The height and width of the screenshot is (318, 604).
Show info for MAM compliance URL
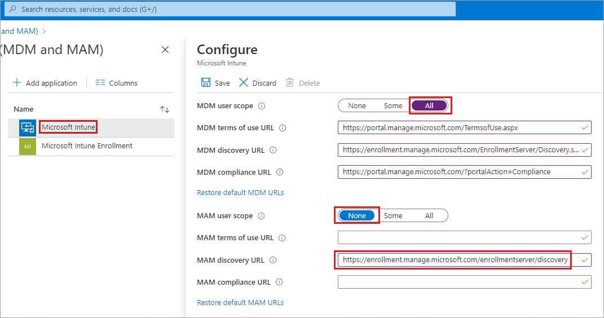pyautogui.click(x=279, y=282)
